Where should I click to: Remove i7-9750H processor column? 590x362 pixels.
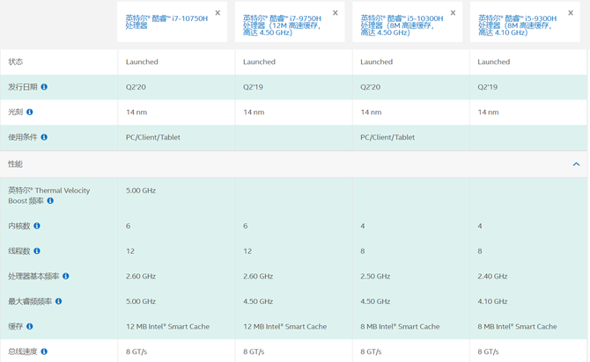pos(336,13)
